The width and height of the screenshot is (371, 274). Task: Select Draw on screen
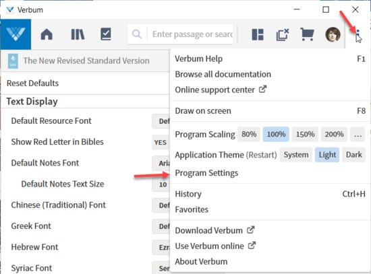(270, 111)
